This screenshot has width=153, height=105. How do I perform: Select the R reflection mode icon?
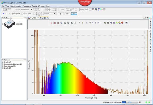(x=98, y=23)
